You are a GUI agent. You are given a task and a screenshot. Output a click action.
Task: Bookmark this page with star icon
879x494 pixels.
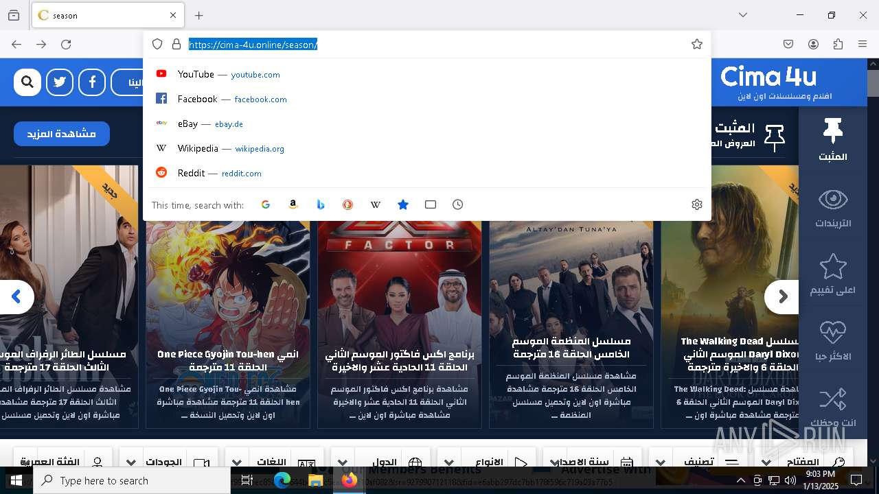pyautogui.click(x=697, y=45)
